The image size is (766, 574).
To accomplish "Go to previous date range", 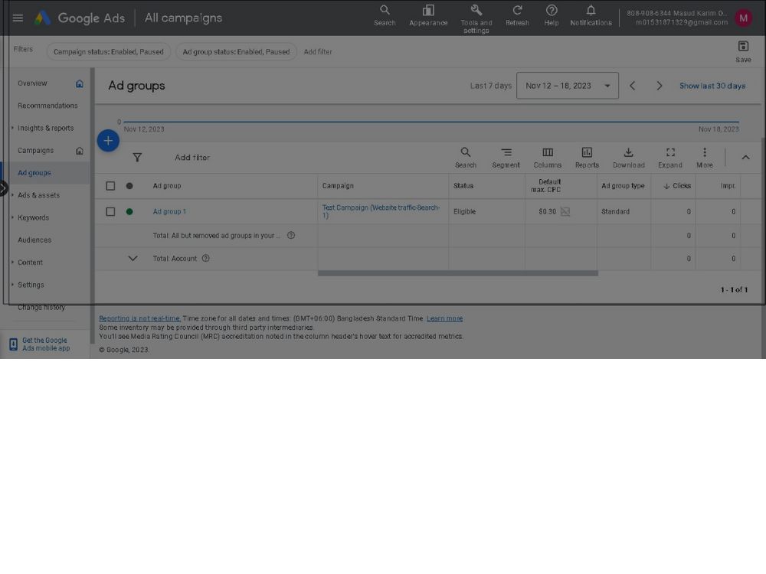I will [x=632, y=86].
